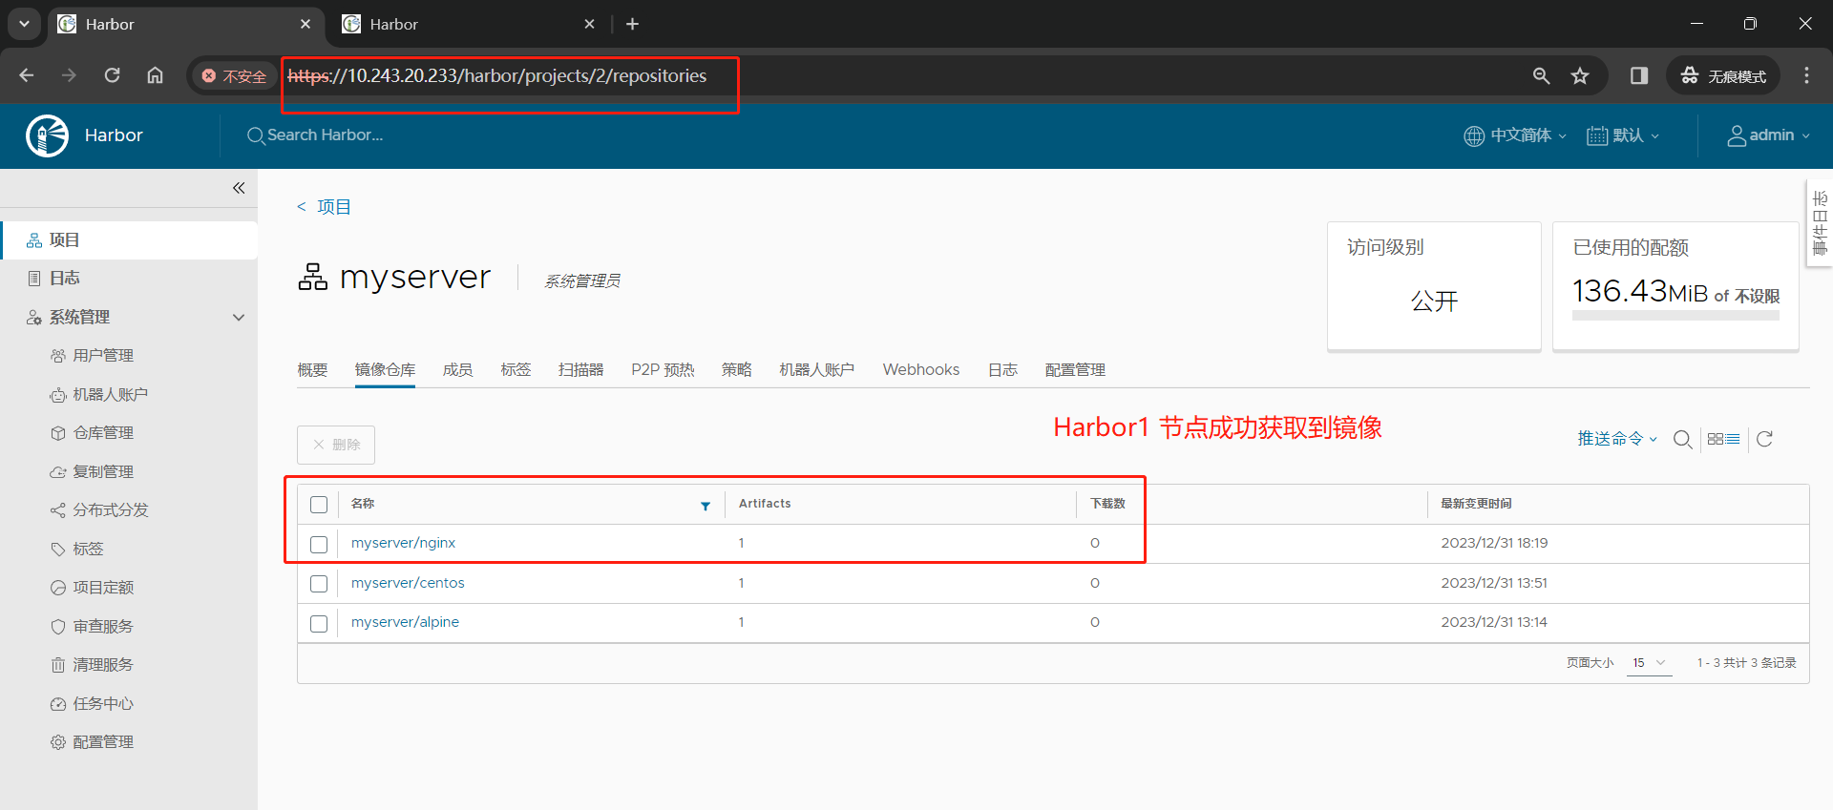This screenshot has height=810, width=1833.
Task: Open the filter icon in 名称 column
Action: [x=706, y=506]
